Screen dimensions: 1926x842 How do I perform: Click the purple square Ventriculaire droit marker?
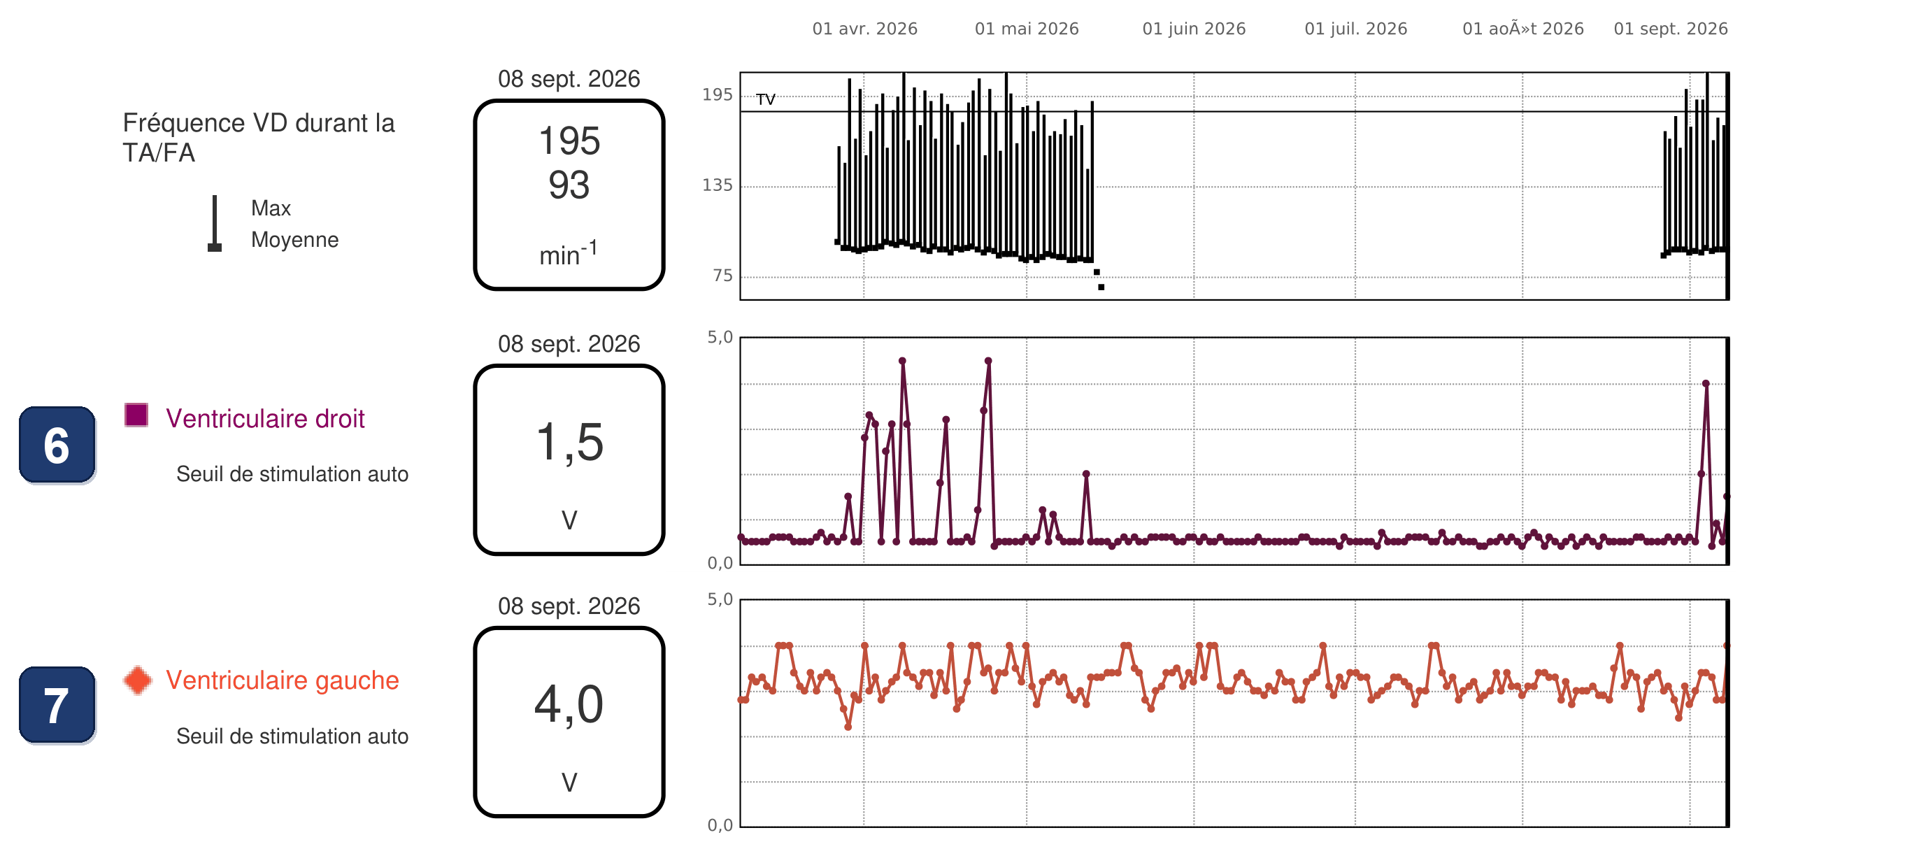(136, 415)
